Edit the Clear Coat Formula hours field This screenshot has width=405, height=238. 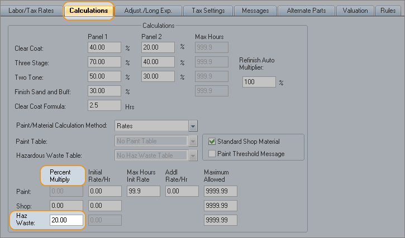pyautogui.click(x=104, y=105)
